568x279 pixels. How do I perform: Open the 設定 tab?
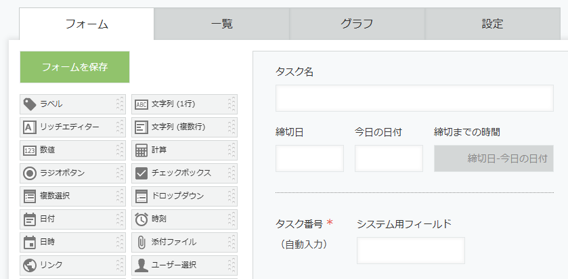pyautogui.click(x=492, y=24)
